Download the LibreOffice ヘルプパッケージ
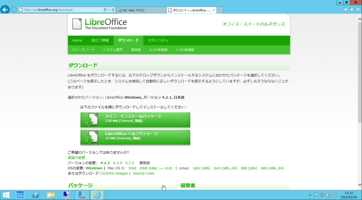Screen dimensions: 362x200 tap(135, 137)
